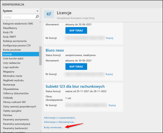The height and width of the screenshot is (133, 163).
Task: Open Linie kursów walut
Action: tap(13, 59)
